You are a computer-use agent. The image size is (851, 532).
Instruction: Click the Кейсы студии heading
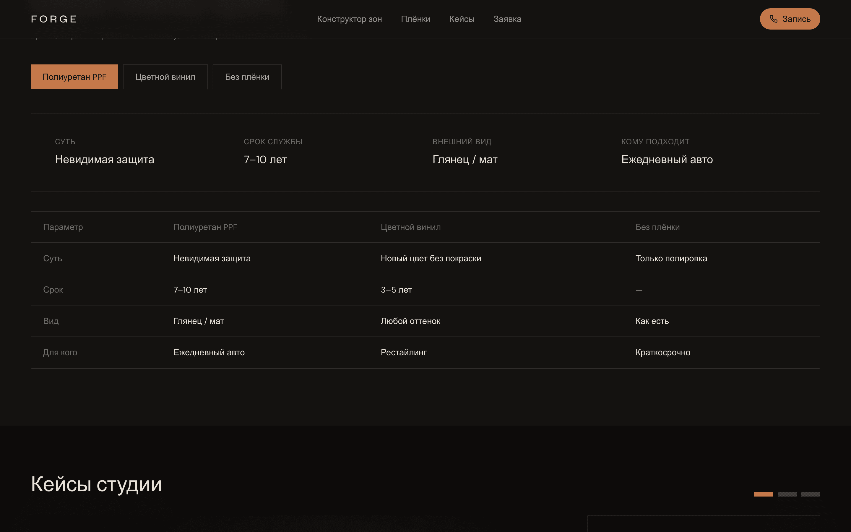(x=96, y=484)
